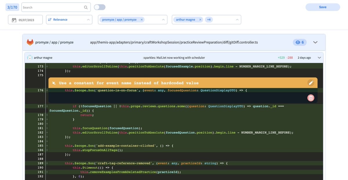Click the orange 'Use a constant' practice banner
The width and height of the screenshot is (348, 180).
183,83
